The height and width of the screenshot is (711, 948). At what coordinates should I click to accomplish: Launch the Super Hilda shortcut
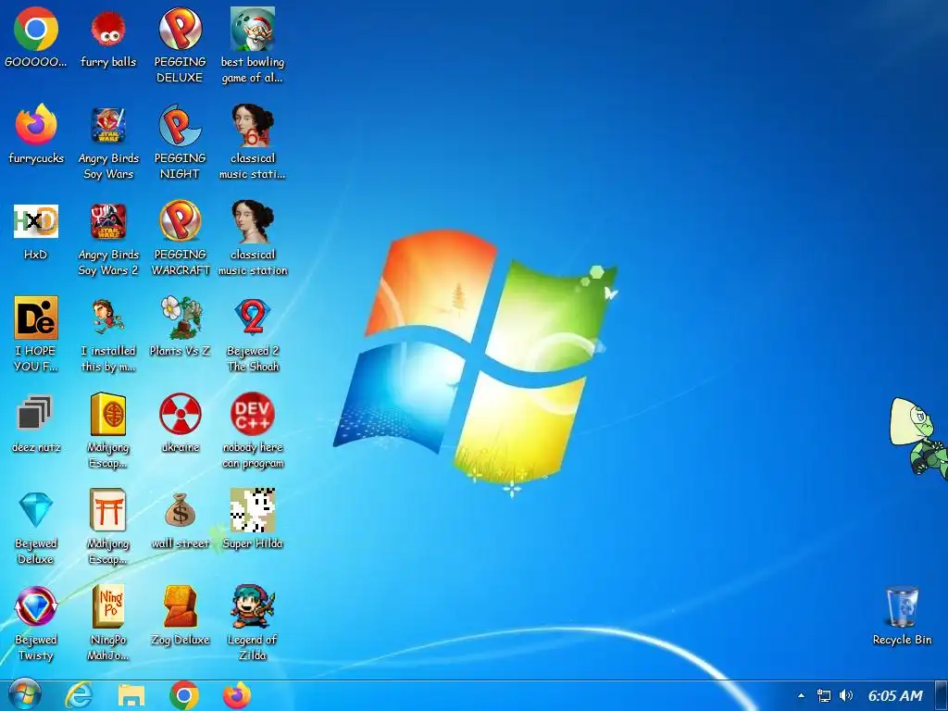tap(252, 510)
